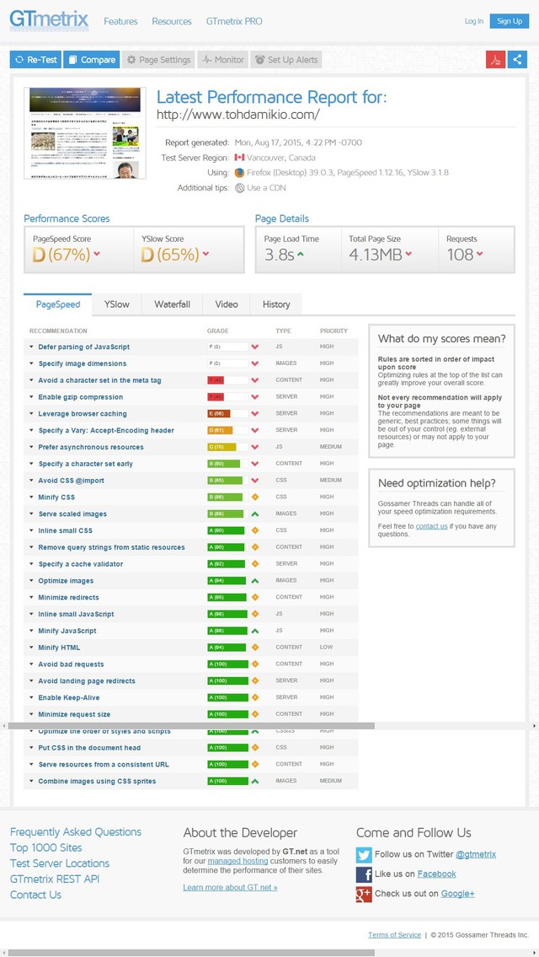Click the Re-Test button
The height and width of the screenshot is (957, 539).
[35, 60]
